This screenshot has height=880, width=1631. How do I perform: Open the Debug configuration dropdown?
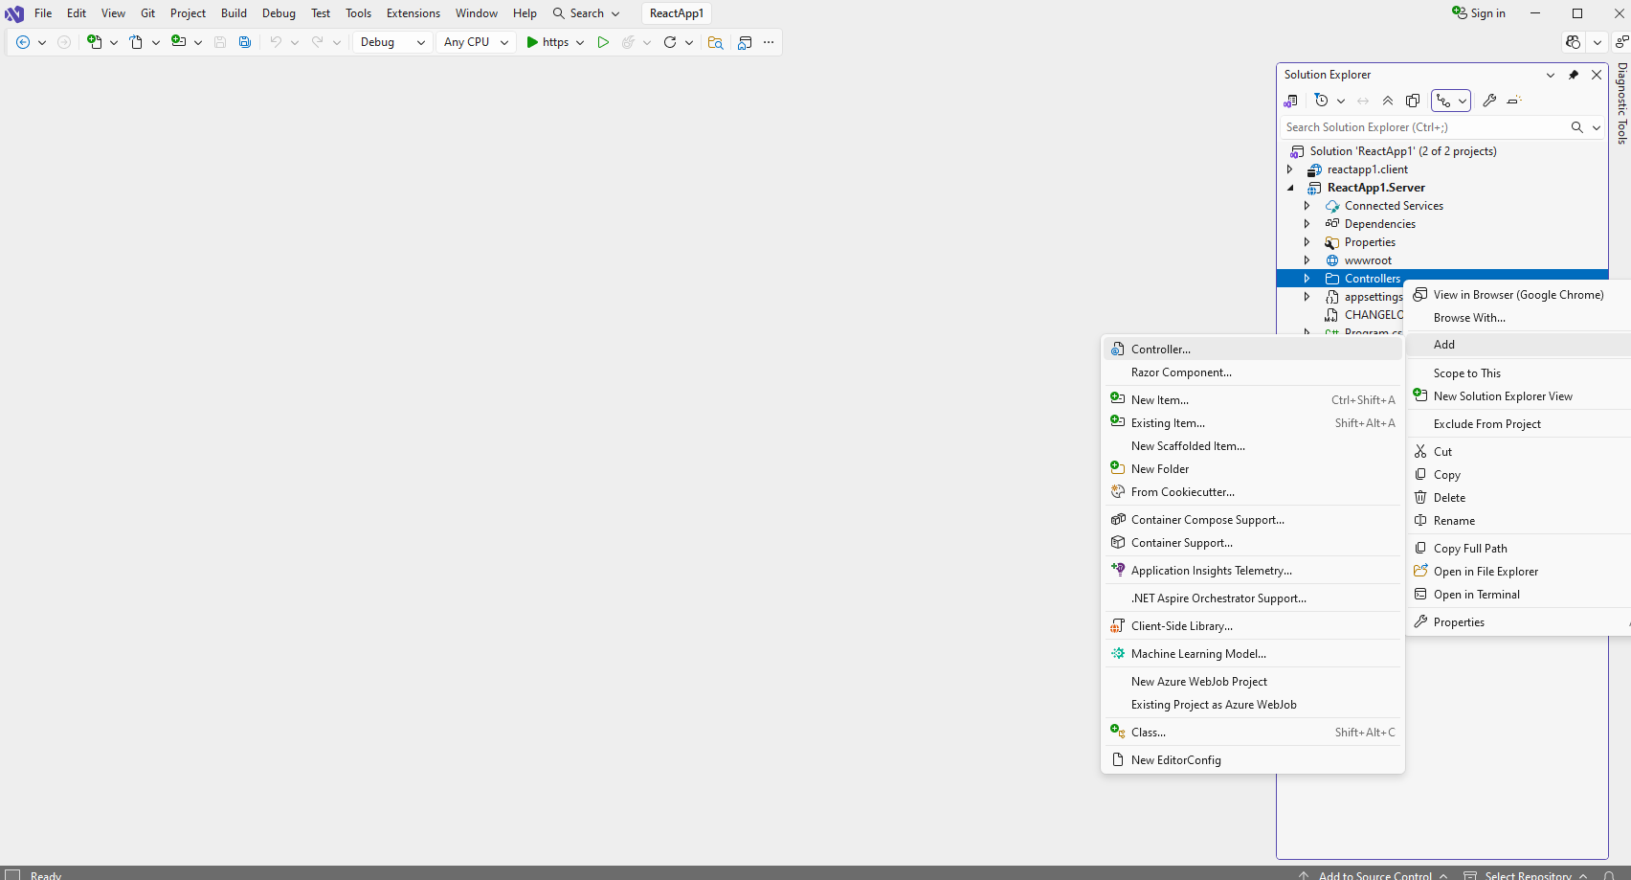tap(392, 42)
